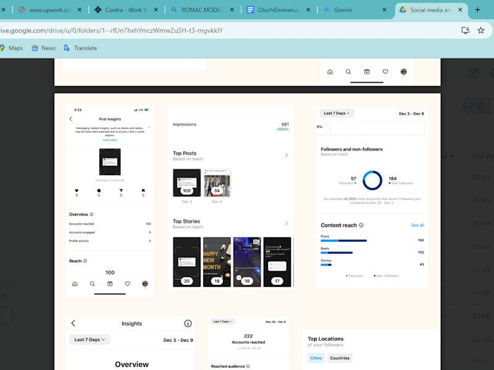Click the comments icon under post

pyautogui.click(x=99, y=191)
